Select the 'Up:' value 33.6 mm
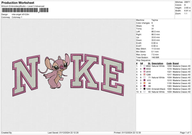This screenshot has height=135, width=192. [x=156, y=37]
